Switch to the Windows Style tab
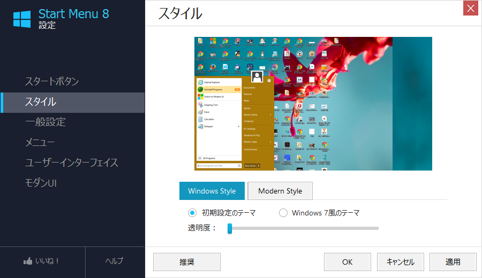The width and height of the screenshot is (482, 278). point(212,191)
